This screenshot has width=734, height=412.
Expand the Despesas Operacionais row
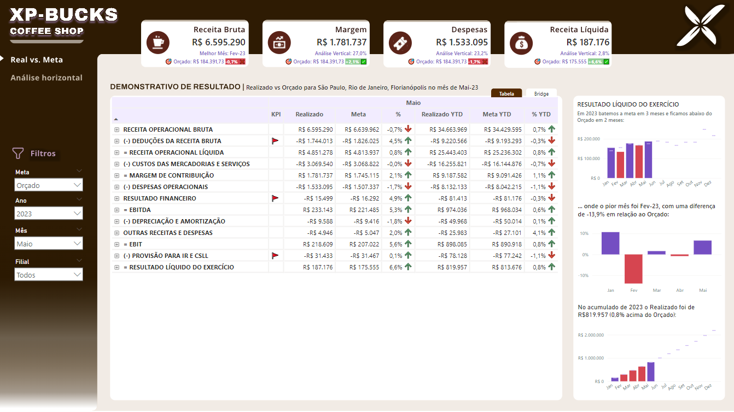click(x=117, y=187)
